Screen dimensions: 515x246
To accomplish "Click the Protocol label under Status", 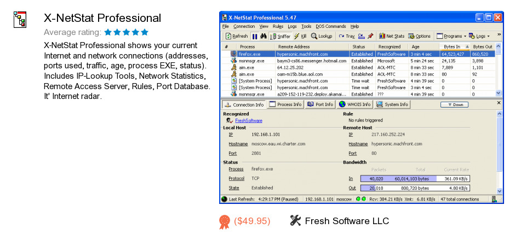I will pyautogui.click(x=237, y=179).
